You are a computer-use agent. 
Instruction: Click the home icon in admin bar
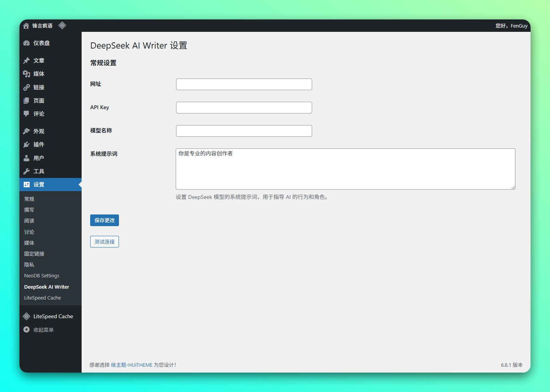click(x=26, y=26)
